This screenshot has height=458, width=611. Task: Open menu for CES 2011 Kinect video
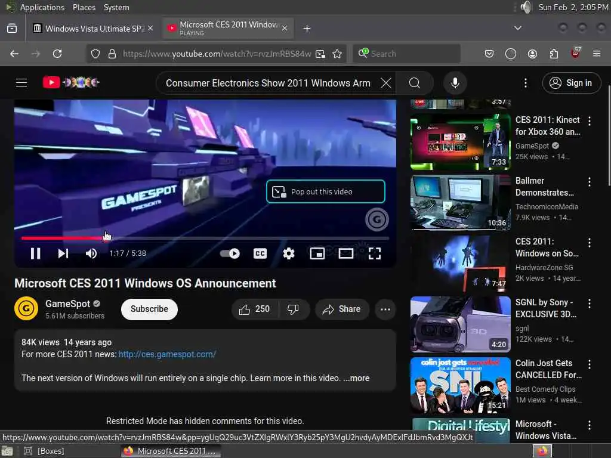coord(589,121)
